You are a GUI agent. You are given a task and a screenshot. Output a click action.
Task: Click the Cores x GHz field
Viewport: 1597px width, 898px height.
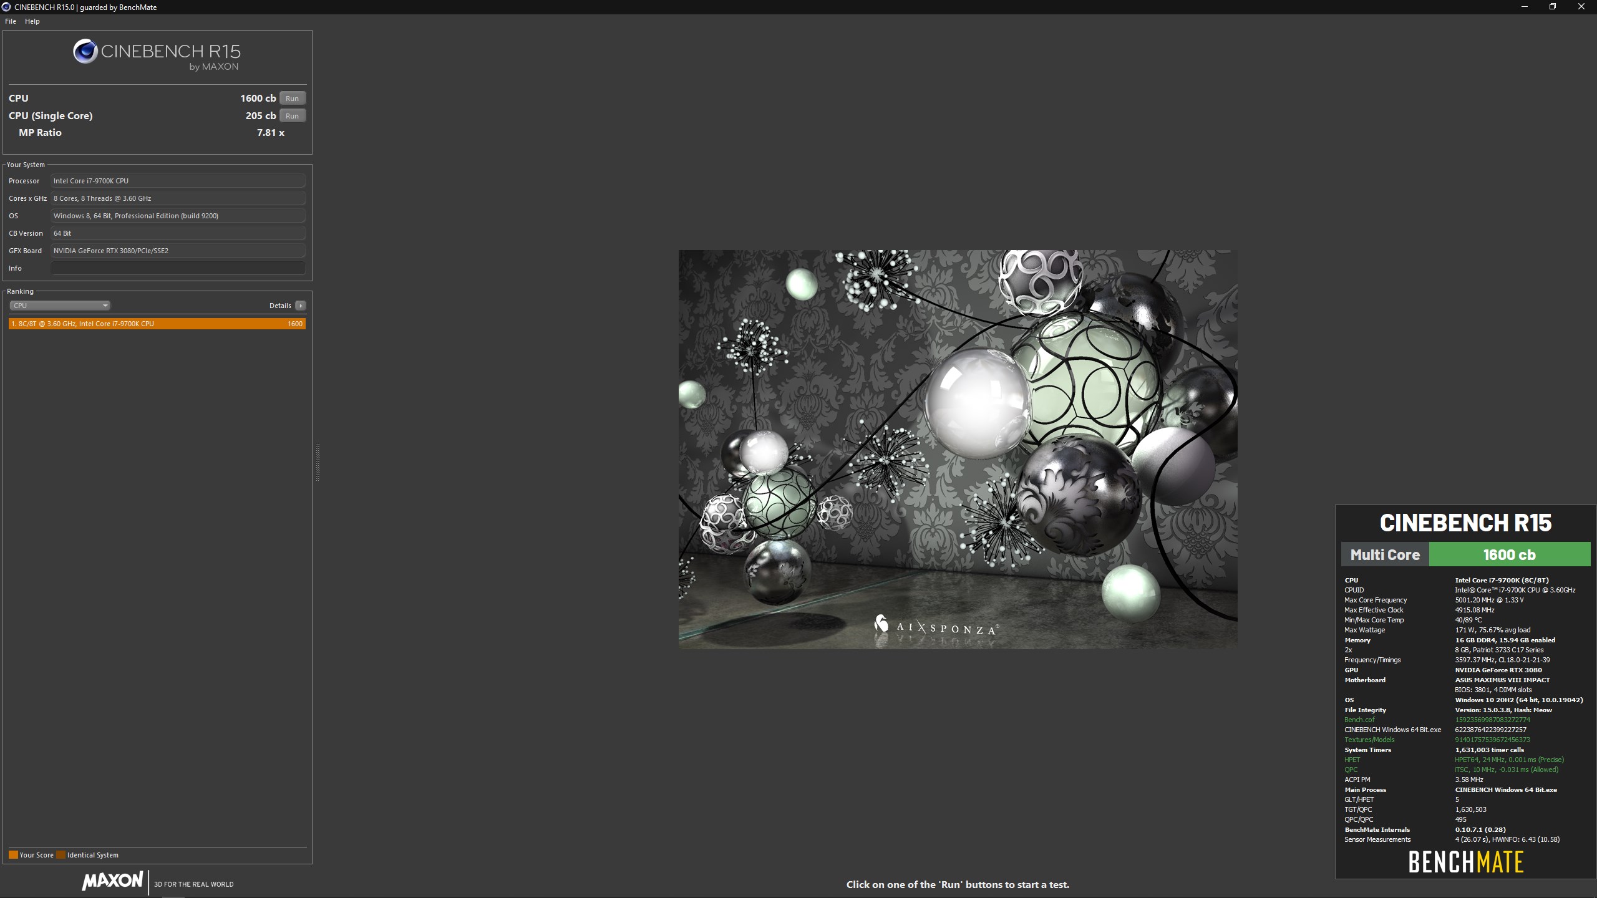pyautogui.click(x=178, y=198)
